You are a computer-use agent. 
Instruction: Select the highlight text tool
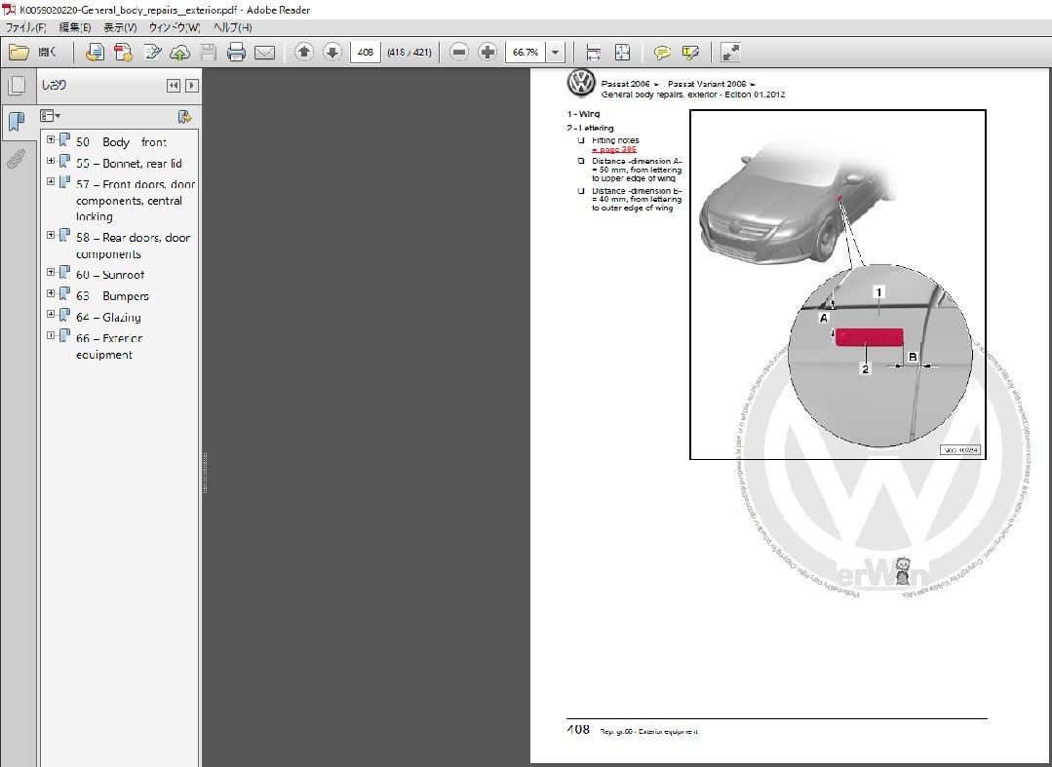point(690,53)
